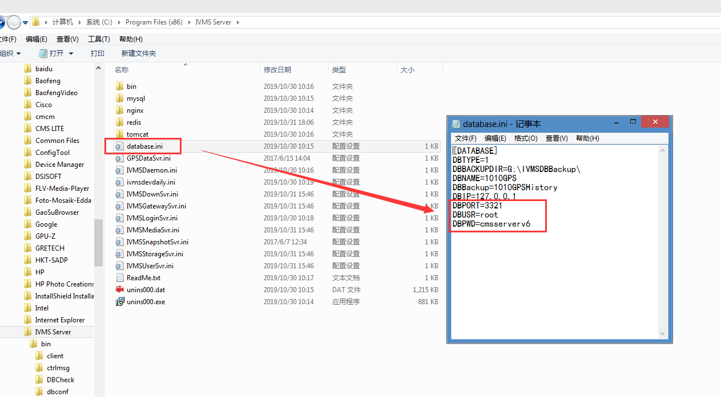Open the 编辑(E) menu in Explorer

click(37, 39)
